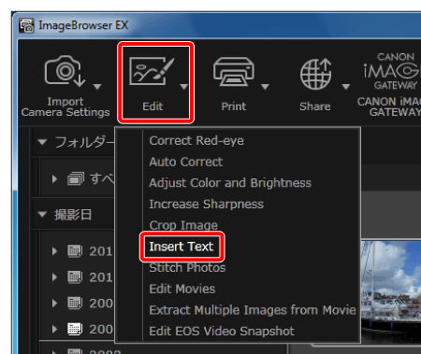Choose Crop Image menu entry

tap(183, 225)
